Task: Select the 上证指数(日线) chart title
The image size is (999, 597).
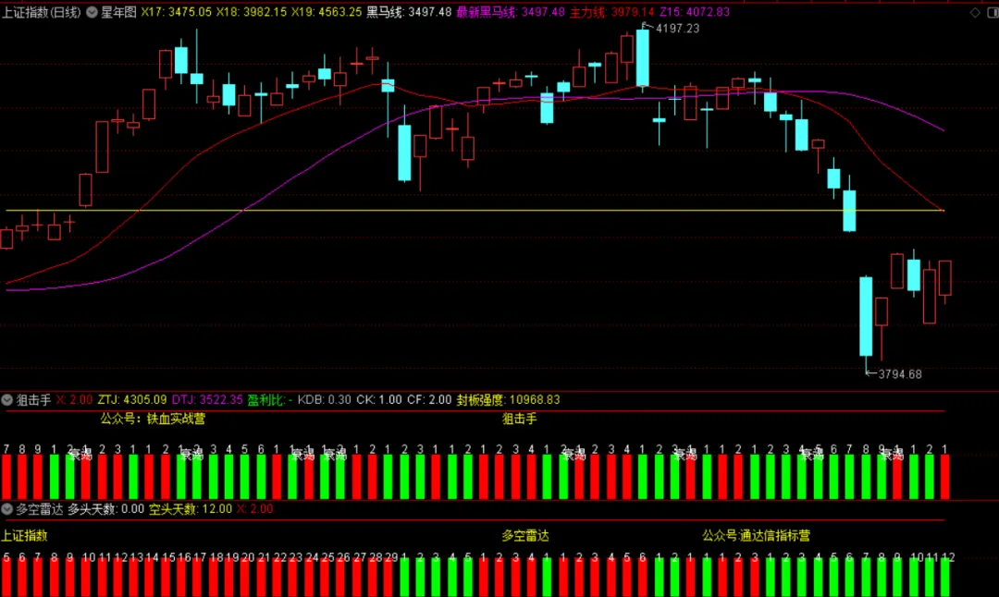Action: pyautogui.click(x=42, y=12)
